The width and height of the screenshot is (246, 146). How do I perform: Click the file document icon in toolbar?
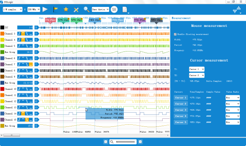point(125,10)
